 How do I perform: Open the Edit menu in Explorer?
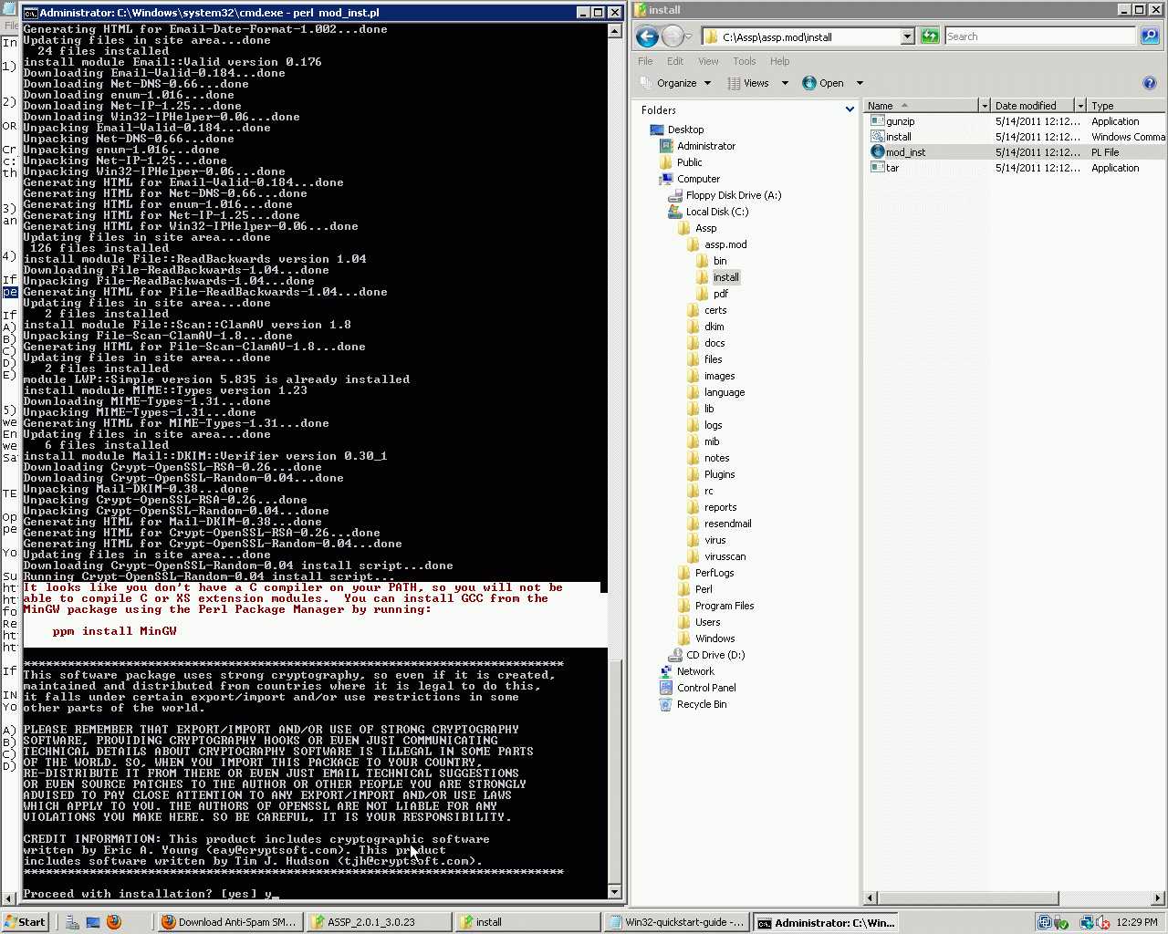click(675, 61)
